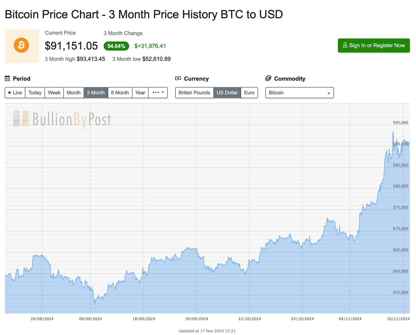Click the red Live indicator dot
Image resolution: width=416 pixels, height=335 pixels.
tap(9, 93)
